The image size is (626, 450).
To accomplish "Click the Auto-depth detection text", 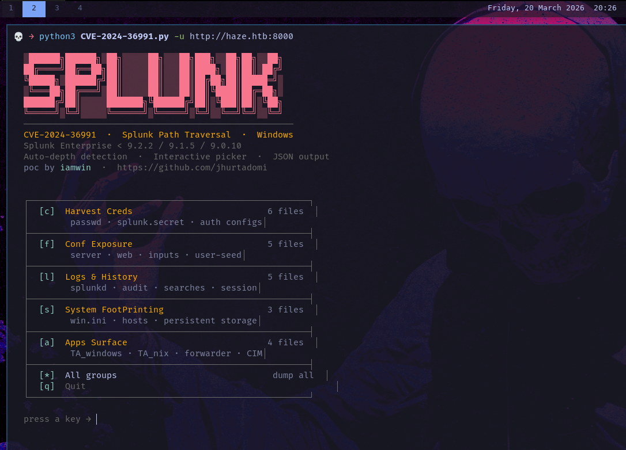I will coord(75,157).
